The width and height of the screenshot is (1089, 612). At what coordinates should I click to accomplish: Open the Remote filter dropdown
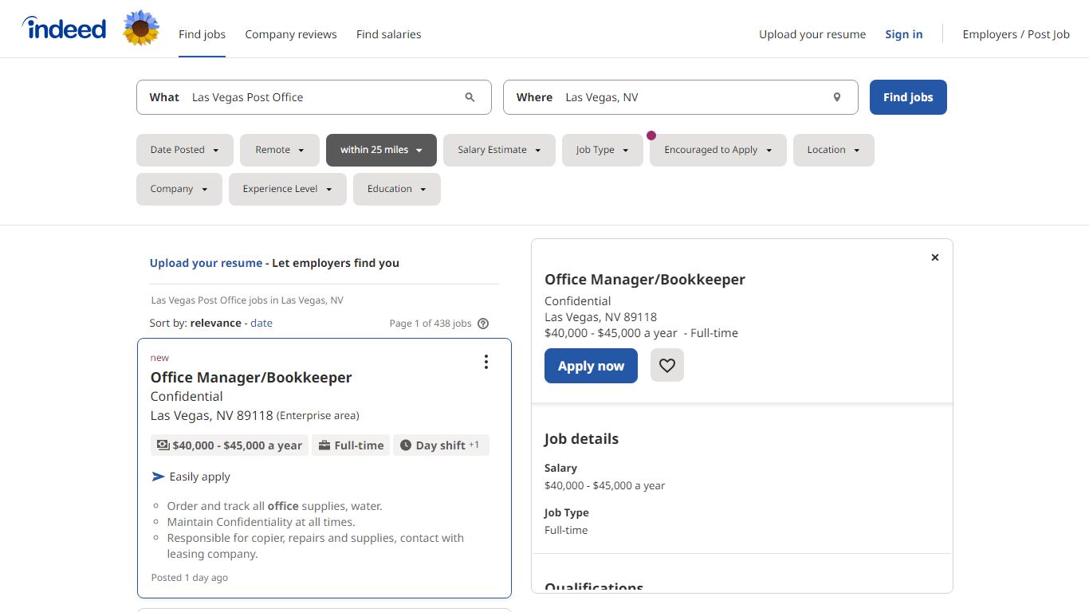pyautogui.click(x=280, y=150)
